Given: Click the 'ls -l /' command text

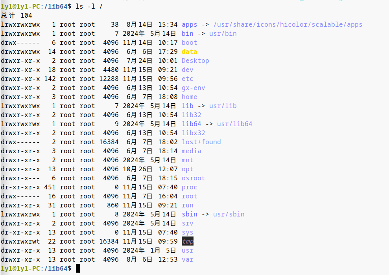Looking at the screenshot, I should (x=89, y=6).
